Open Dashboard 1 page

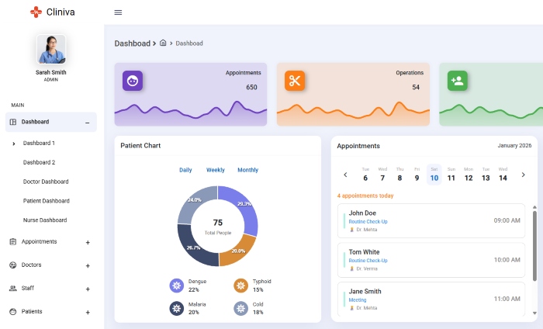coord(39,143)
